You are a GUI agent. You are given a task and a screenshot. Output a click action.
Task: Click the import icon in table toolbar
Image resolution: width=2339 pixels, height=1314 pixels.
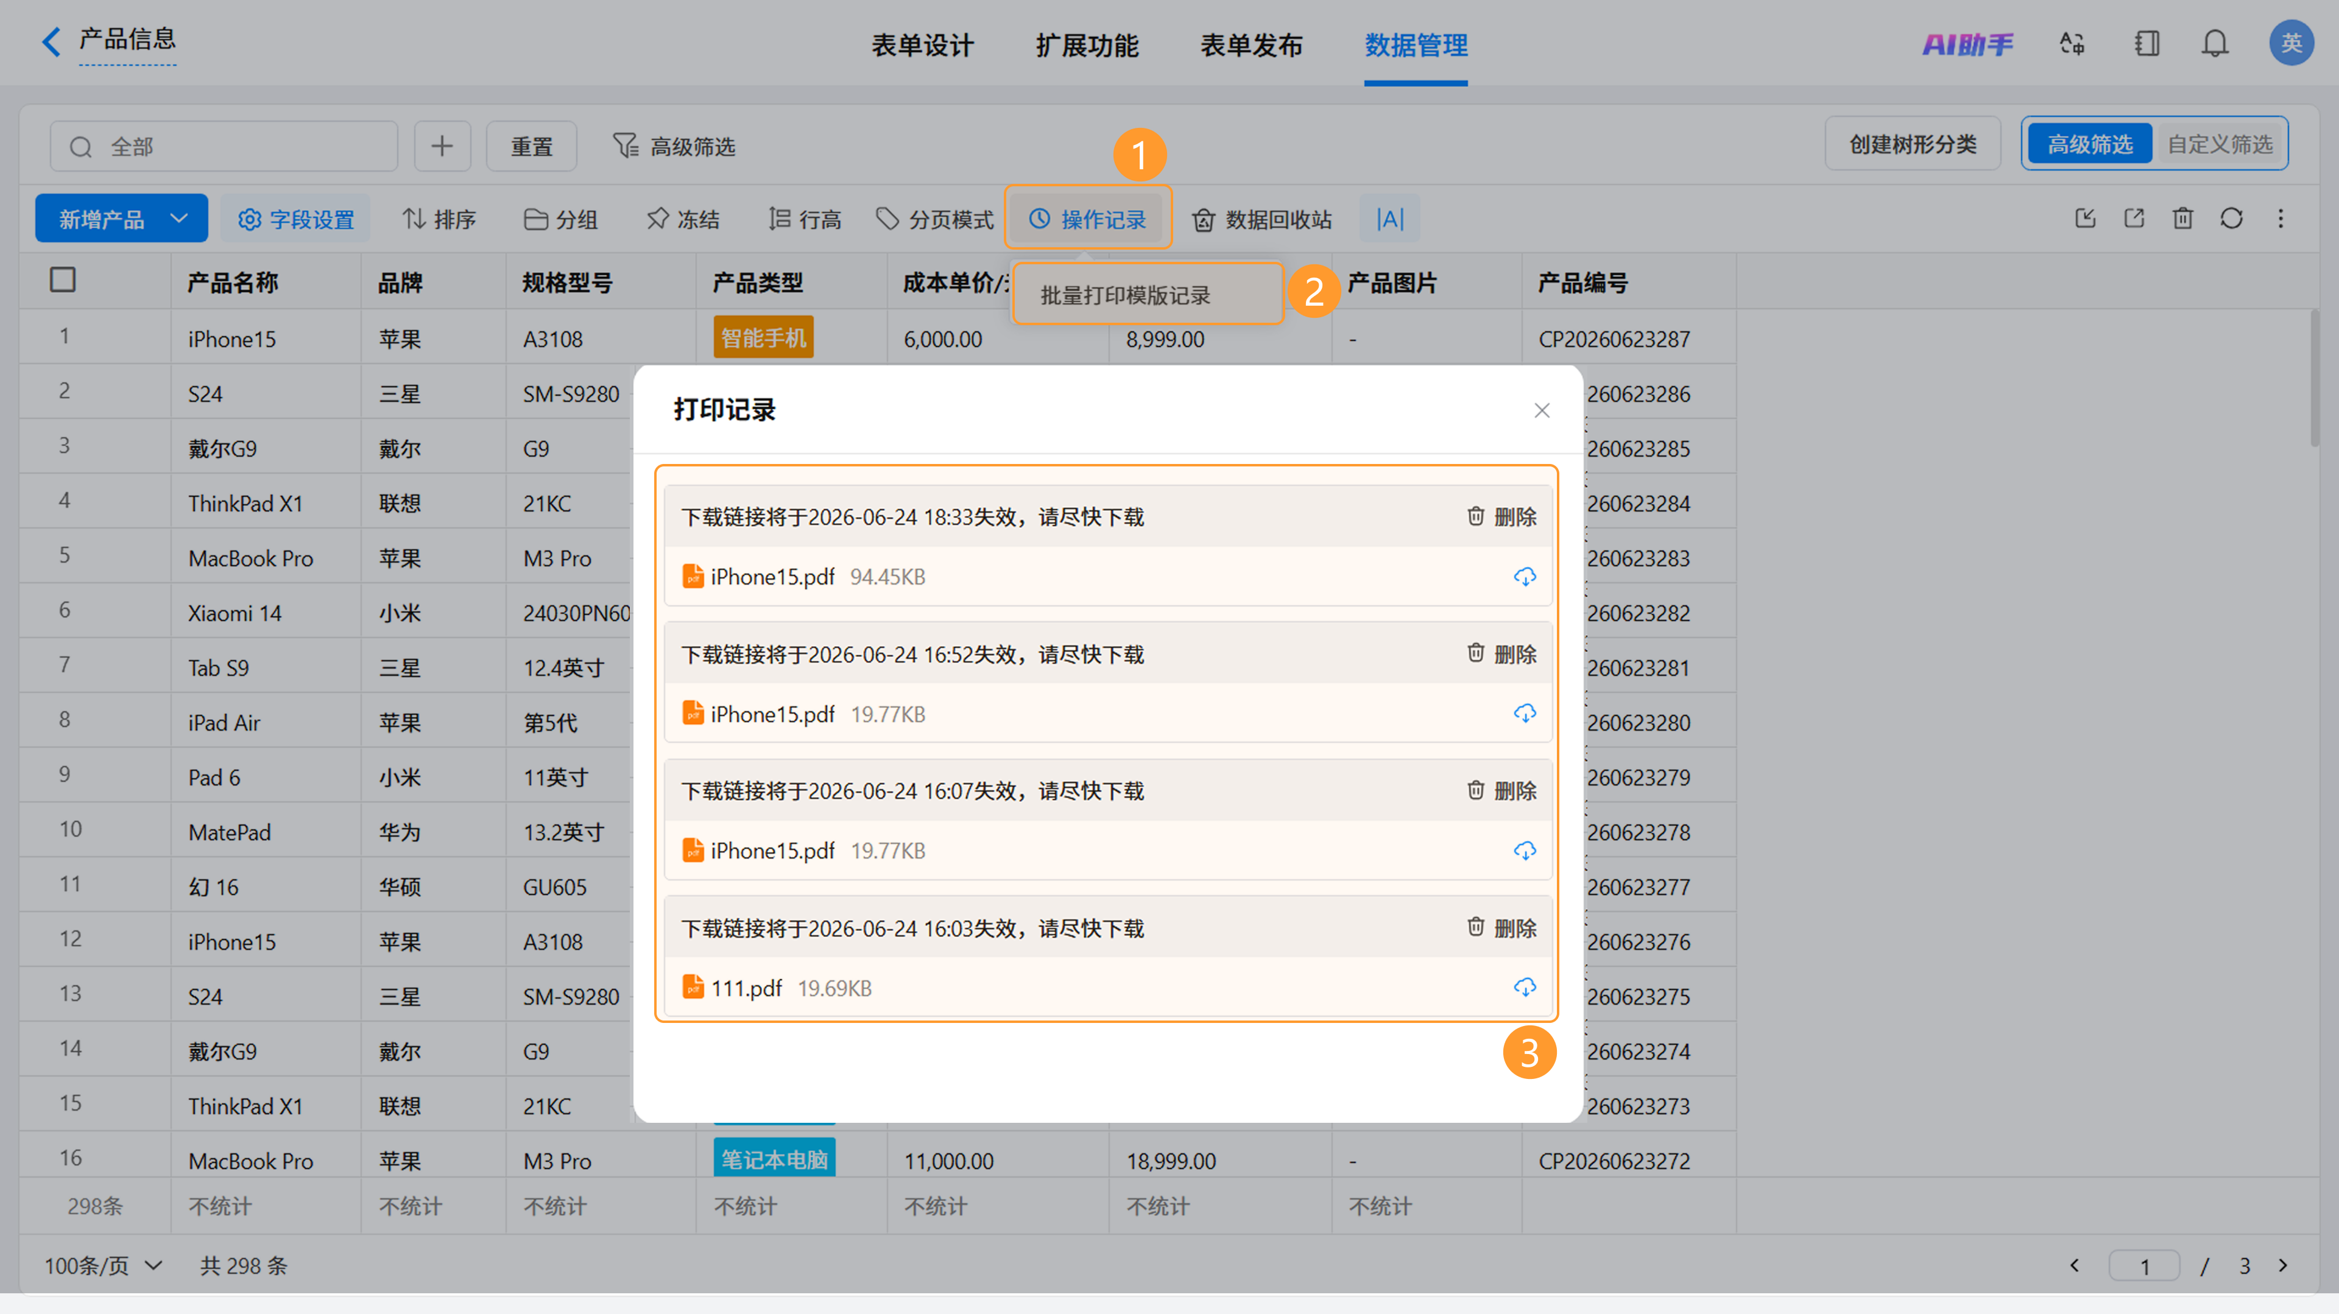(2086, 218)
